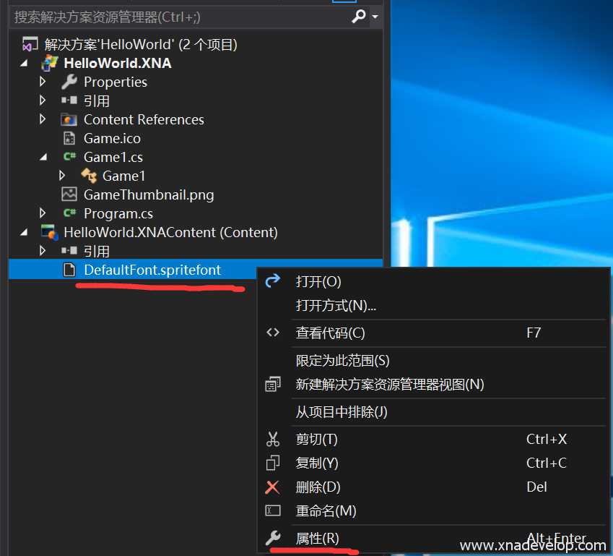Select the GameThumbnail.png image icon
The width and height of the screenshot is (613, 556).
(69, 194)
